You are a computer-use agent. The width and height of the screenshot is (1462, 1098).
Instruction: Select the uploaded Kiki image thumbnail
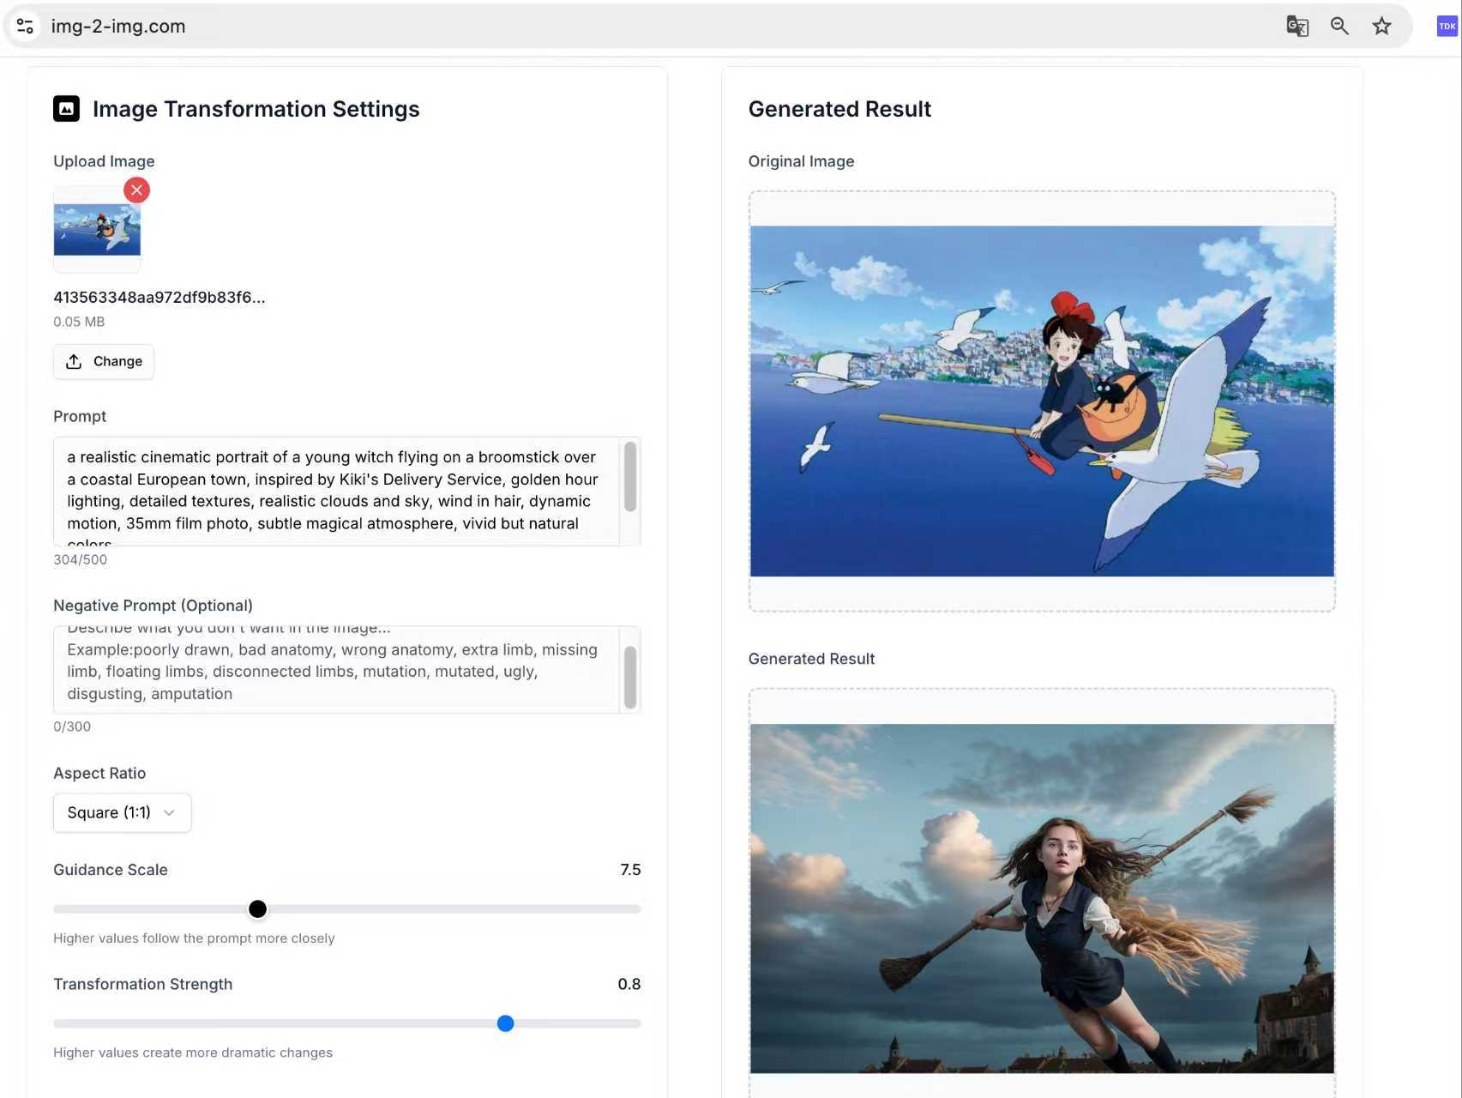pyautogui.click(x=97, y=230)
